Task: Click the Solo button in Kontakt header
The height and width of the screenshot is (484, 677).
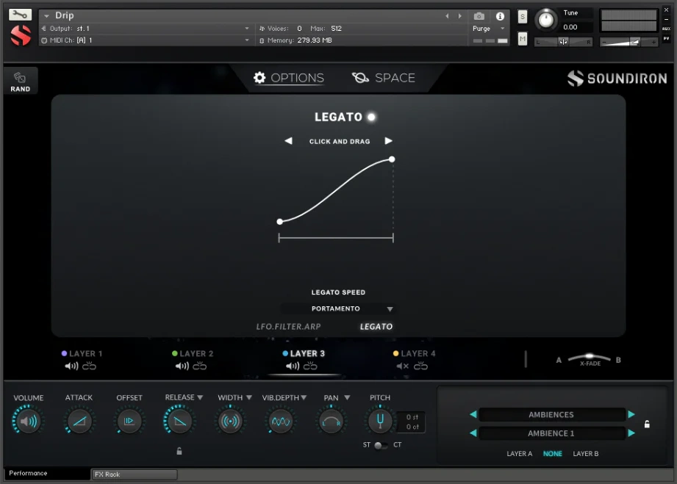Action: (x=522, y=15)
